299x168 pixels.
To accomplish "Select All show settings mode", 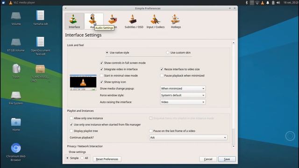I will click(85, 158).
